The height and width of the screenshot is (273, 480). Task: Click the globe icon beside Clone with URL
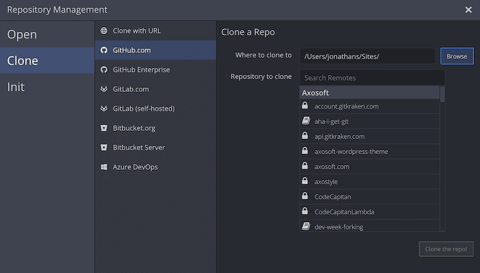click(x=104, y=31)
